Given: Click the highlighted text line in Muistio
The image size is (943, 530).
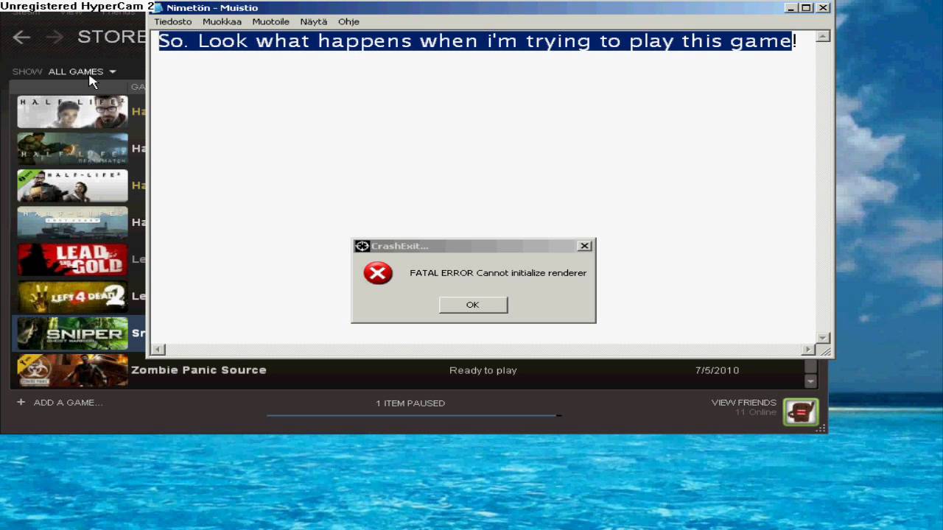Looking at the screenshot, I should point(477,40).
